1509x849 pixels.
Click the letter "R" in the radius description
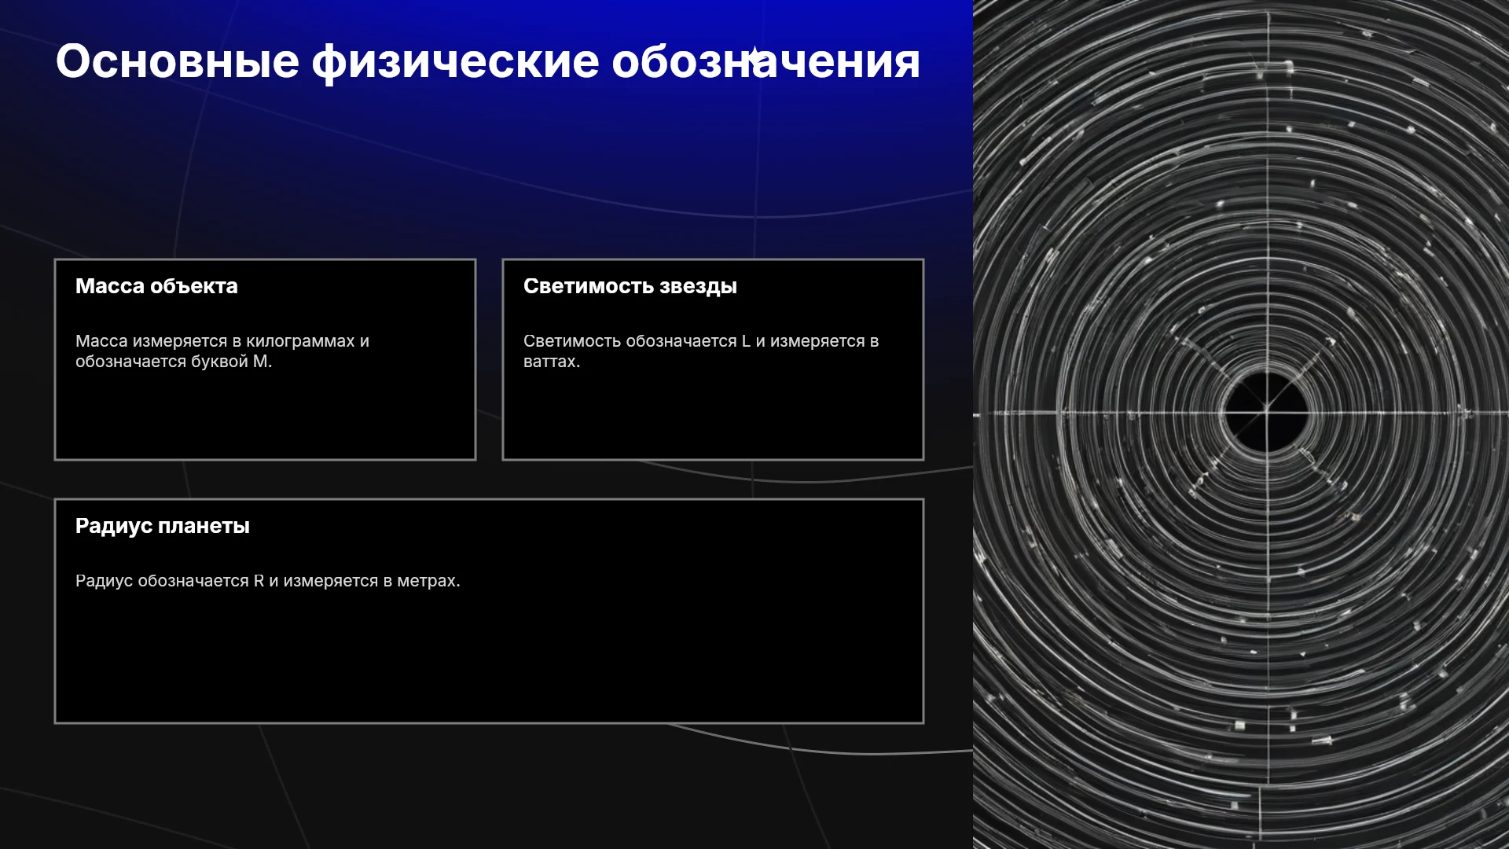tap(259, 581)
